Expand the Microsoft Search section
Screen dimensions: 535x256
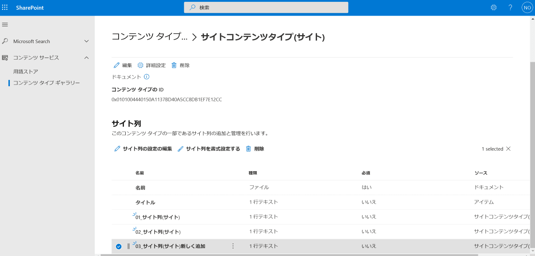(x=86, y=41)
